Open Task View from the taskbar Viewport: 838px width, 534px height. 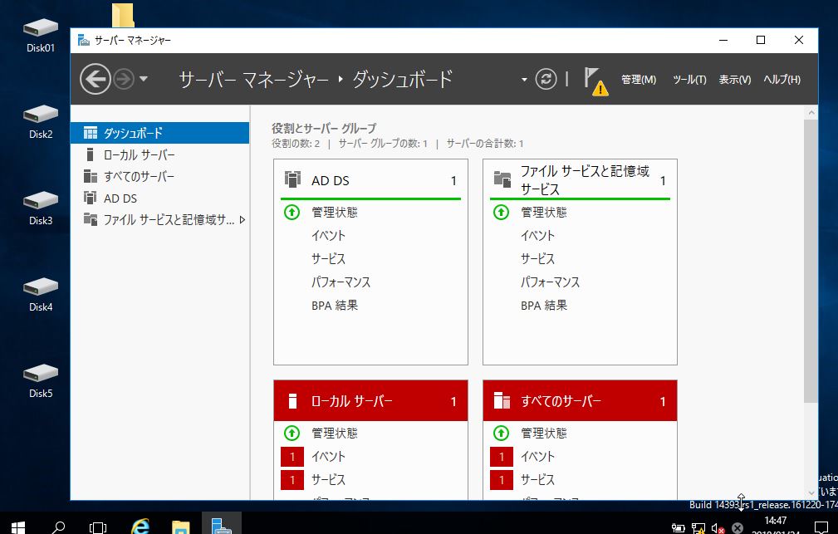tap(98, 527)
